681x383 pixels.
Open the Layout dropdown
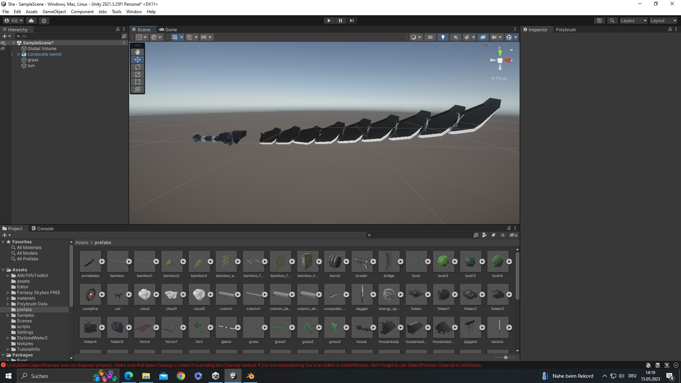[x=663, y=21]
